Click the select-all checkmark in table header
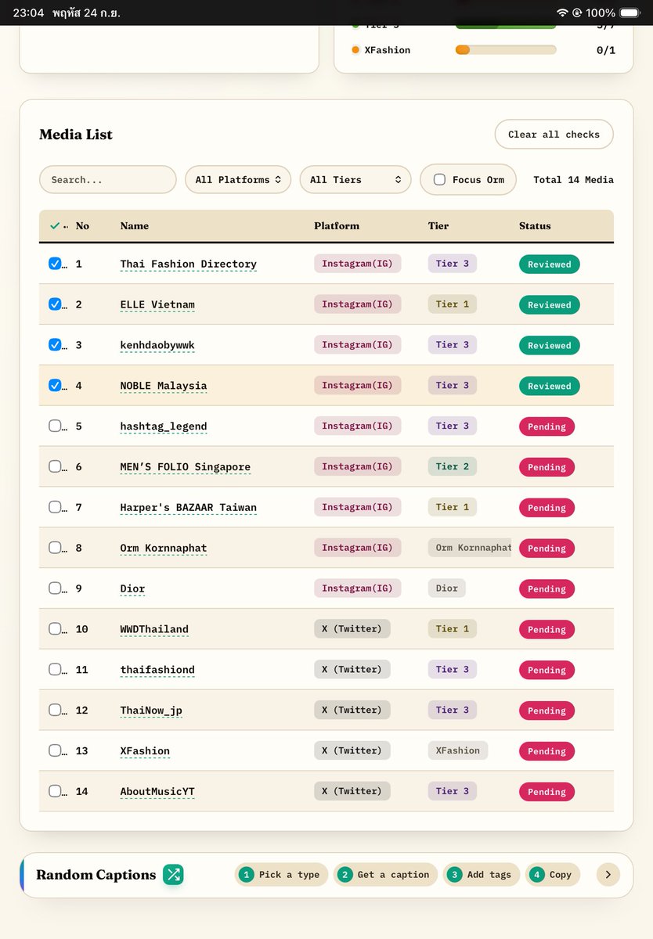This screenshot has height=939, width=653. 54,226
